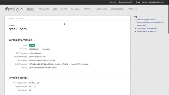The width and height of the screenshot is (169, 95).
Task: Open the Support link
Action: [113, 2]
